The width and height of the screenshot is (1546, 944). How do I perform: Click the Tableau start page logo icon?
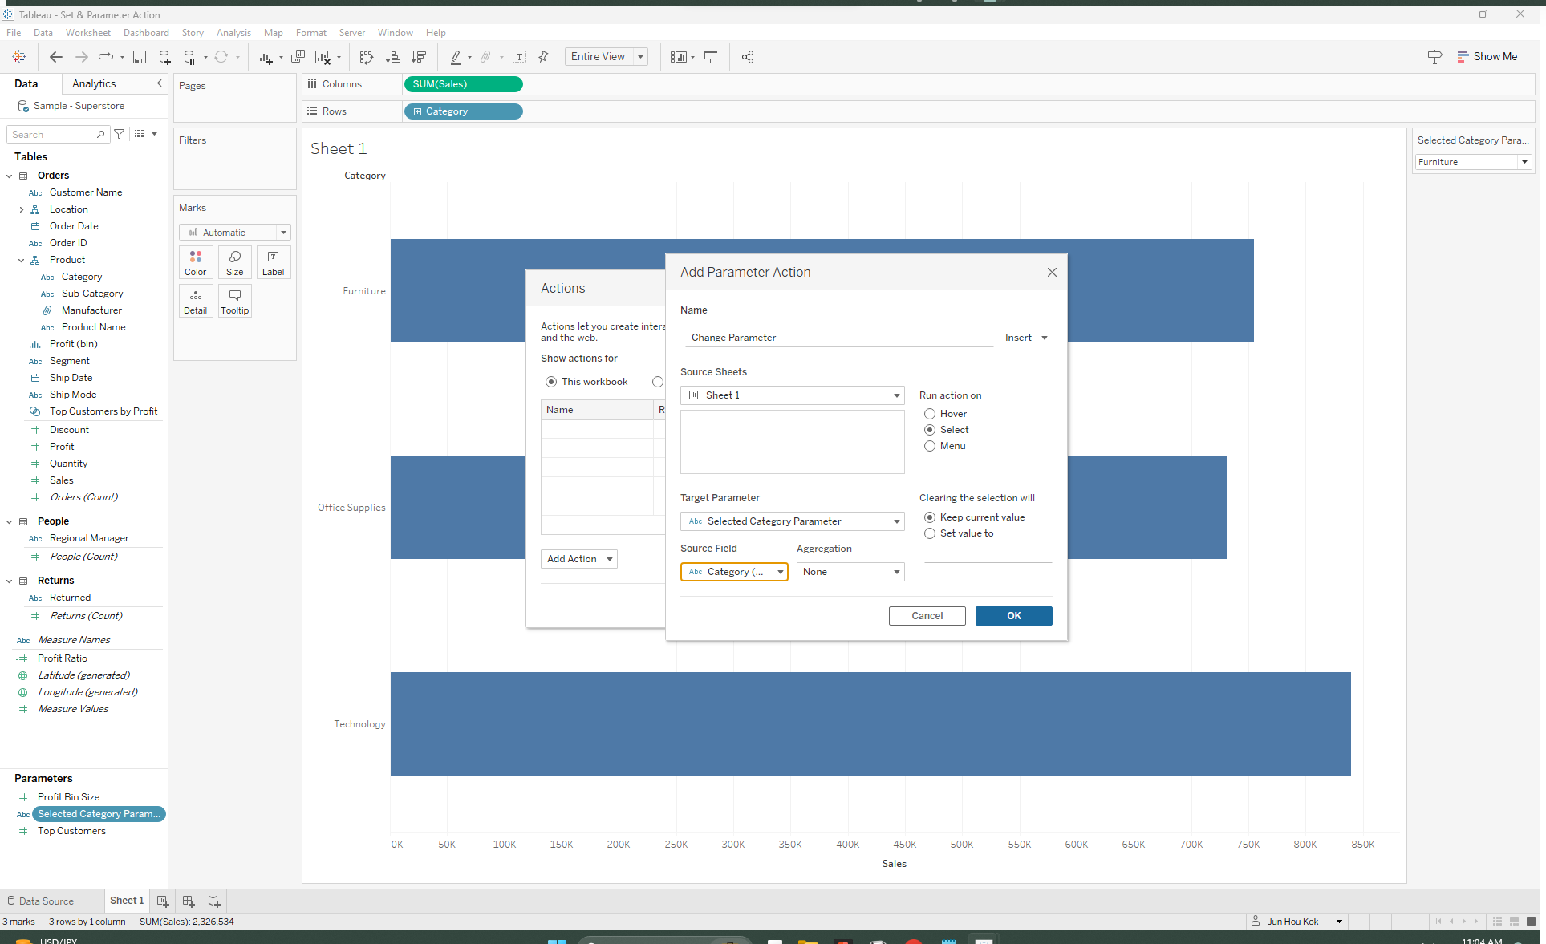pyautogui.click(x=18, y=57)
